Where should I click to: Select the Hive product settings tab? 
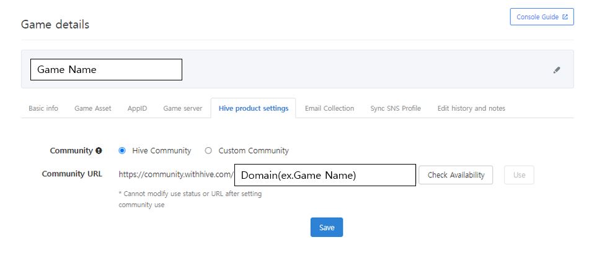pos(254,108)
